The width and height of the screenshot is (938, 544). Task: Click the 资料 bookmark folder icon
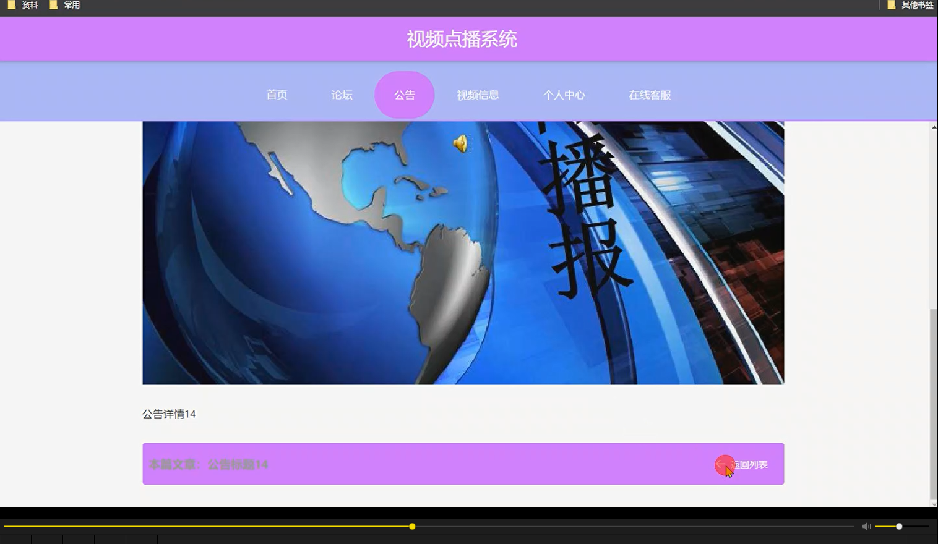click(x=11, y=4)
